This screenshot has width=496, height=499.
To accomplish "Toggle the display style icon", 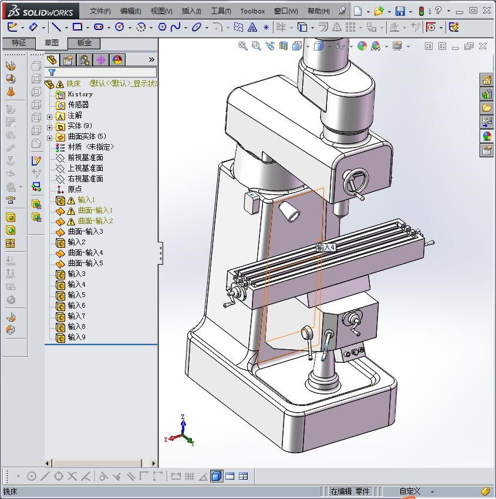I will 318,46.
